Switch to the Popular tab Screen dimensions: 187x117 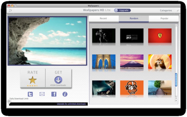[x=164, y=19]
